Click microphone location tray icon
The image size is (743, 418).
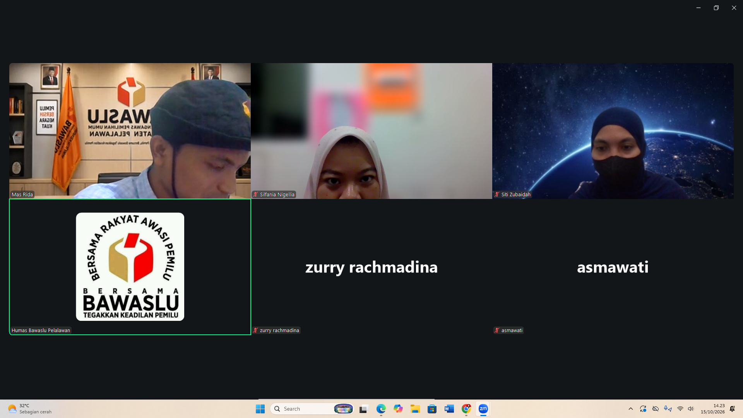[668, 409]
